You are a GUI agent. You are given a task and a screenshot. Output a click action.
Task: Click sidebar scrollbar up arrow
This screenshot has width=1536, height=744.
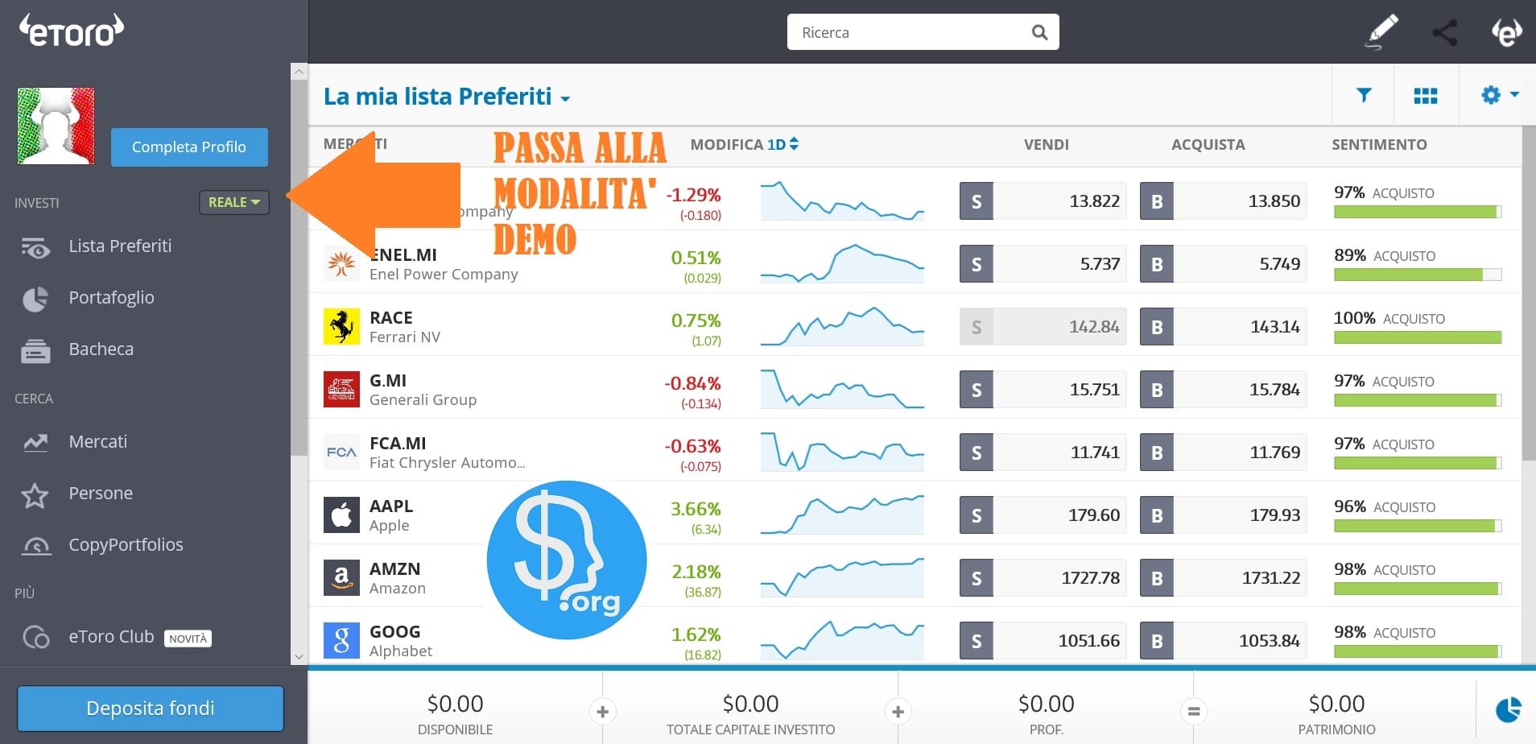299,71
